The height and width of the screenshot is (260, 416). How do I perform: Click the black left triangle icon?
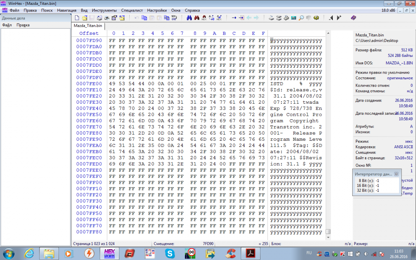coord(331,18)
